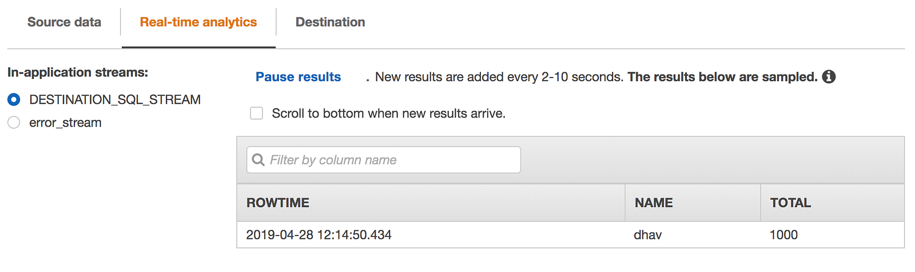The image size is (915, 272).
Task: Click the info icon beside sampled results
Action: [x=829, y=77]
